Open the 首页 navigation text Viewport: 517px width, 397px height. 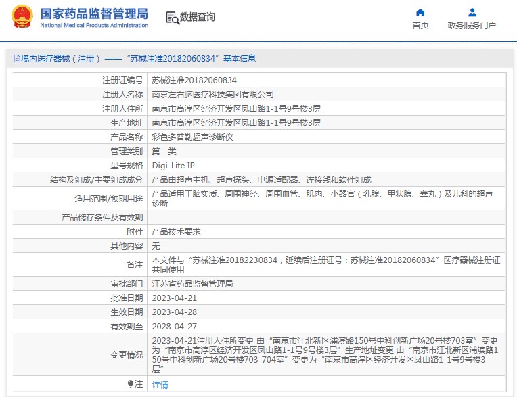[420, 26]
